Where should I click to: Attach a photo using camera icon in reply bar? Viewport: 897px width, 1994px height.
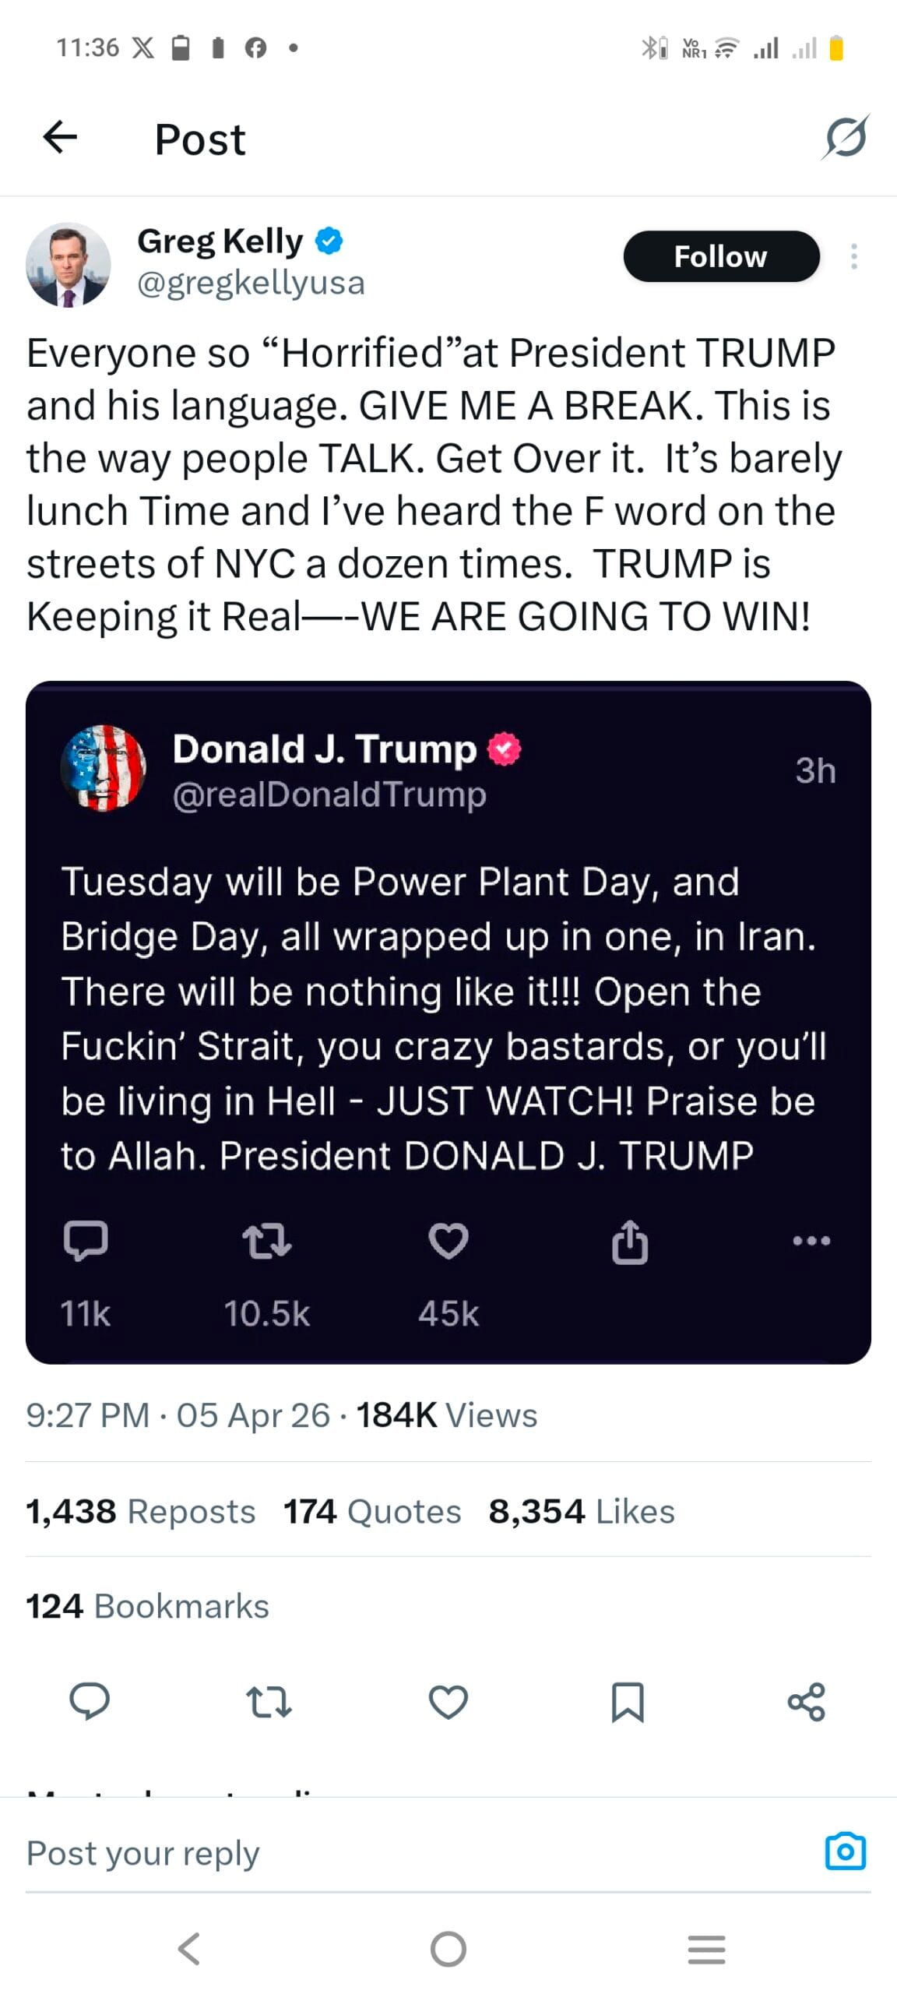tap(847, 1852)
